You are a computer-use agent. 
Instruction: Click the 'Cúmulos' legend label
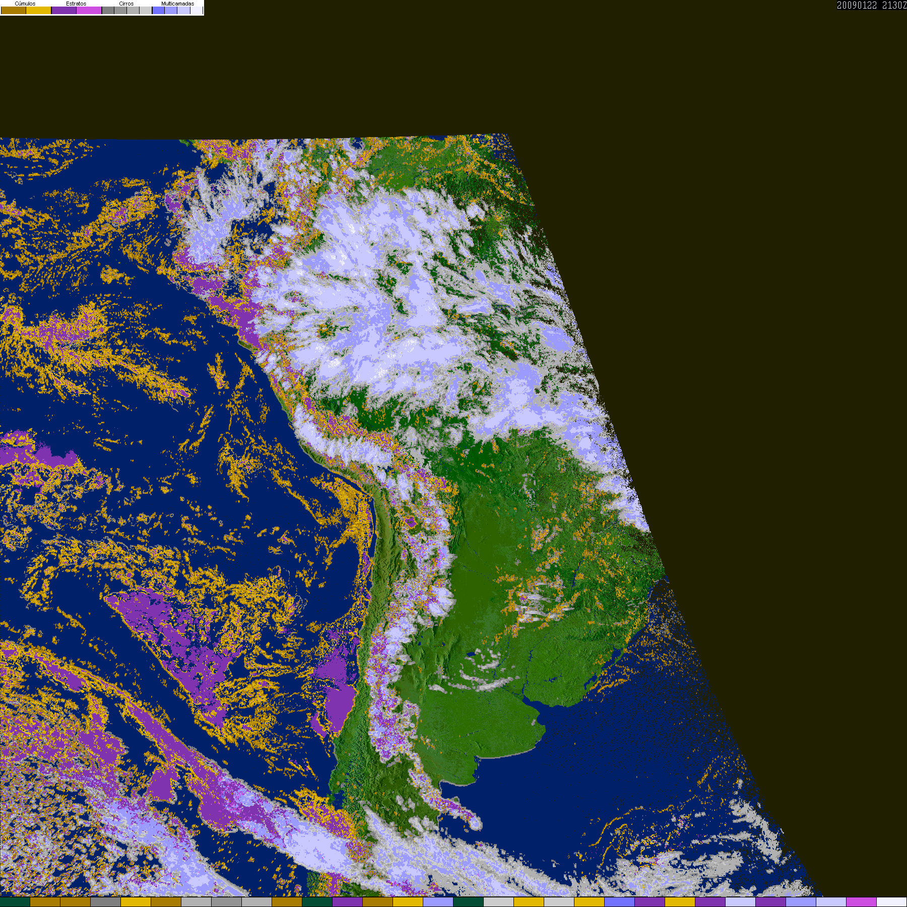pos(25,4)
